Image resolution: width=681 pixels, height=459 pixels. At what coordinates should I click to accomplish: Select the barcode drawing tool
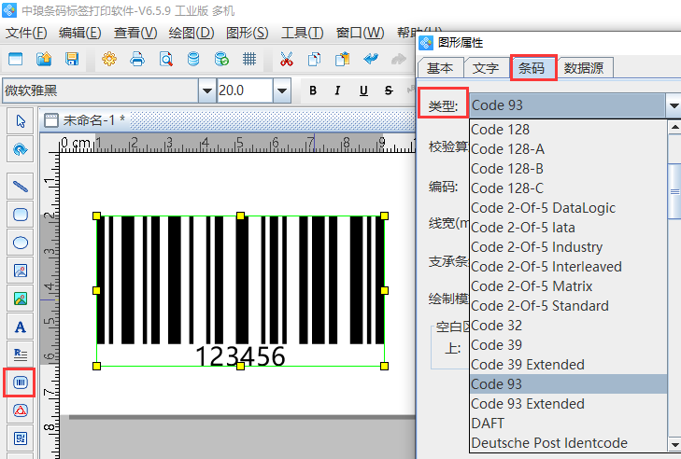pos(21,382)
